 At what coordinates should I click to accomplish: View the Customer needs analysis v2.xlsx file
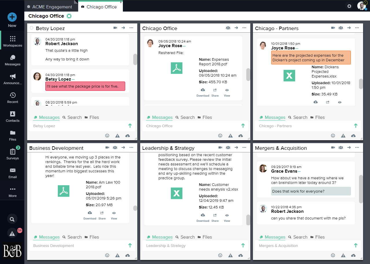point(227,217)
